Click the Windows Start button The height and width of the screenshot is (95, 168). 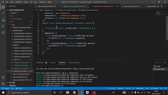3,93
